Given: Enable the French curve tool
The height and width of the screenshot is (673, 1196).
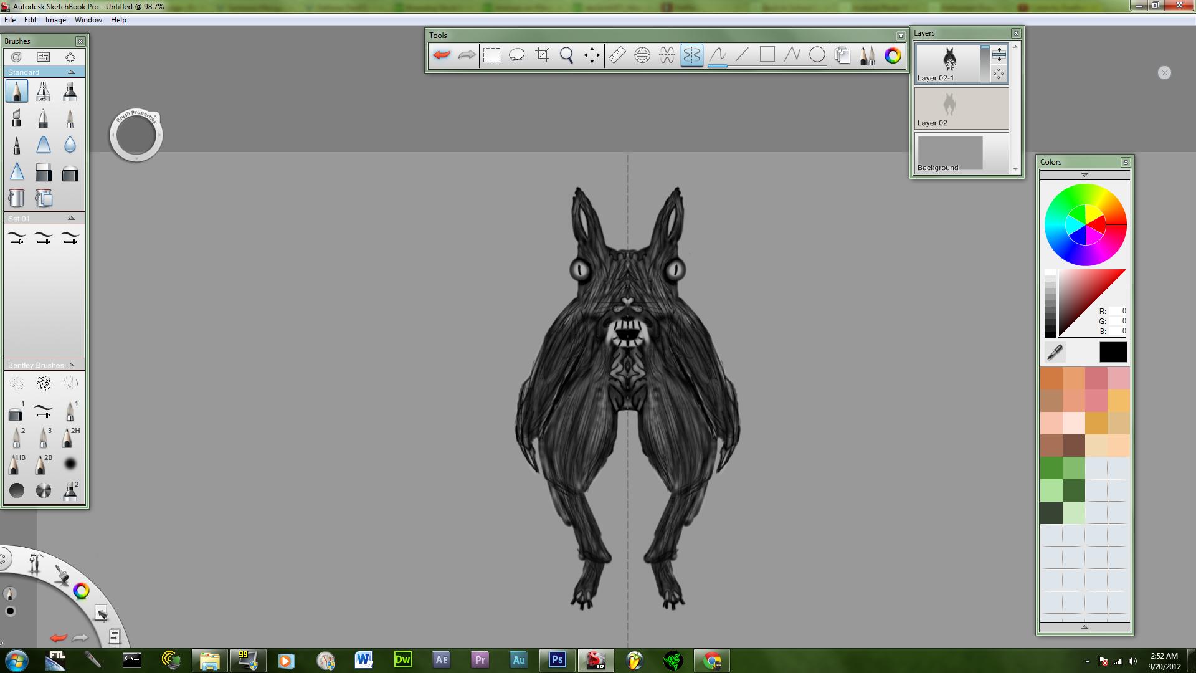Looking at the screenshot, I should click(667, 55).
